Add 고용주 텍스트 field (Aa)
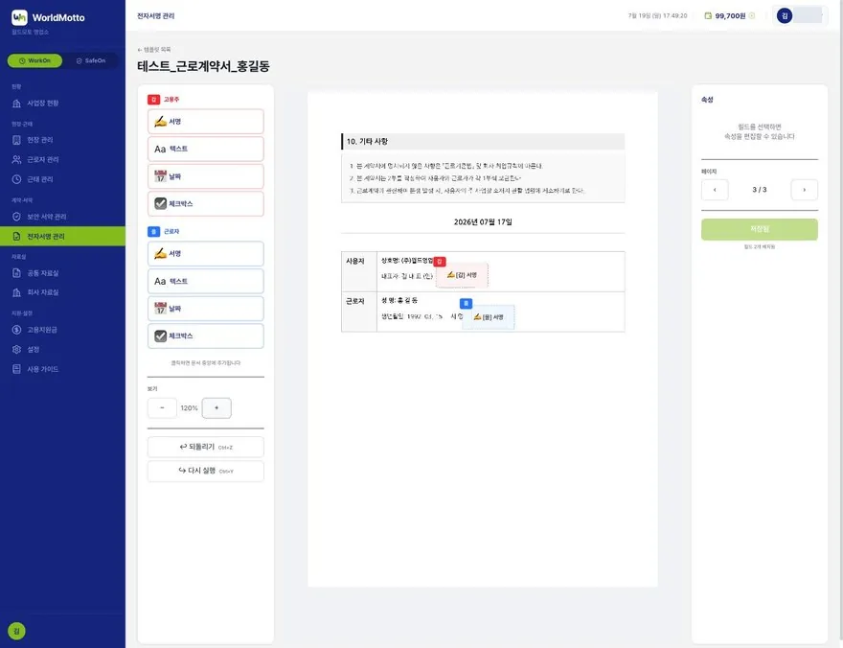 coord(205,149)
